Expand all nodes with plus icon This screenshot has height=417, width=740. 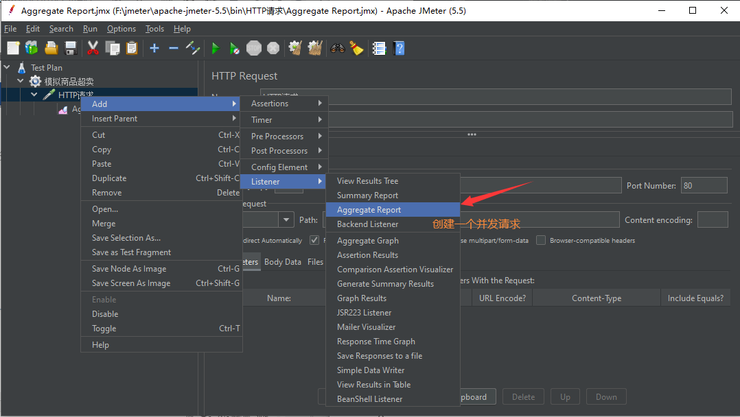[x=154, y=48]
